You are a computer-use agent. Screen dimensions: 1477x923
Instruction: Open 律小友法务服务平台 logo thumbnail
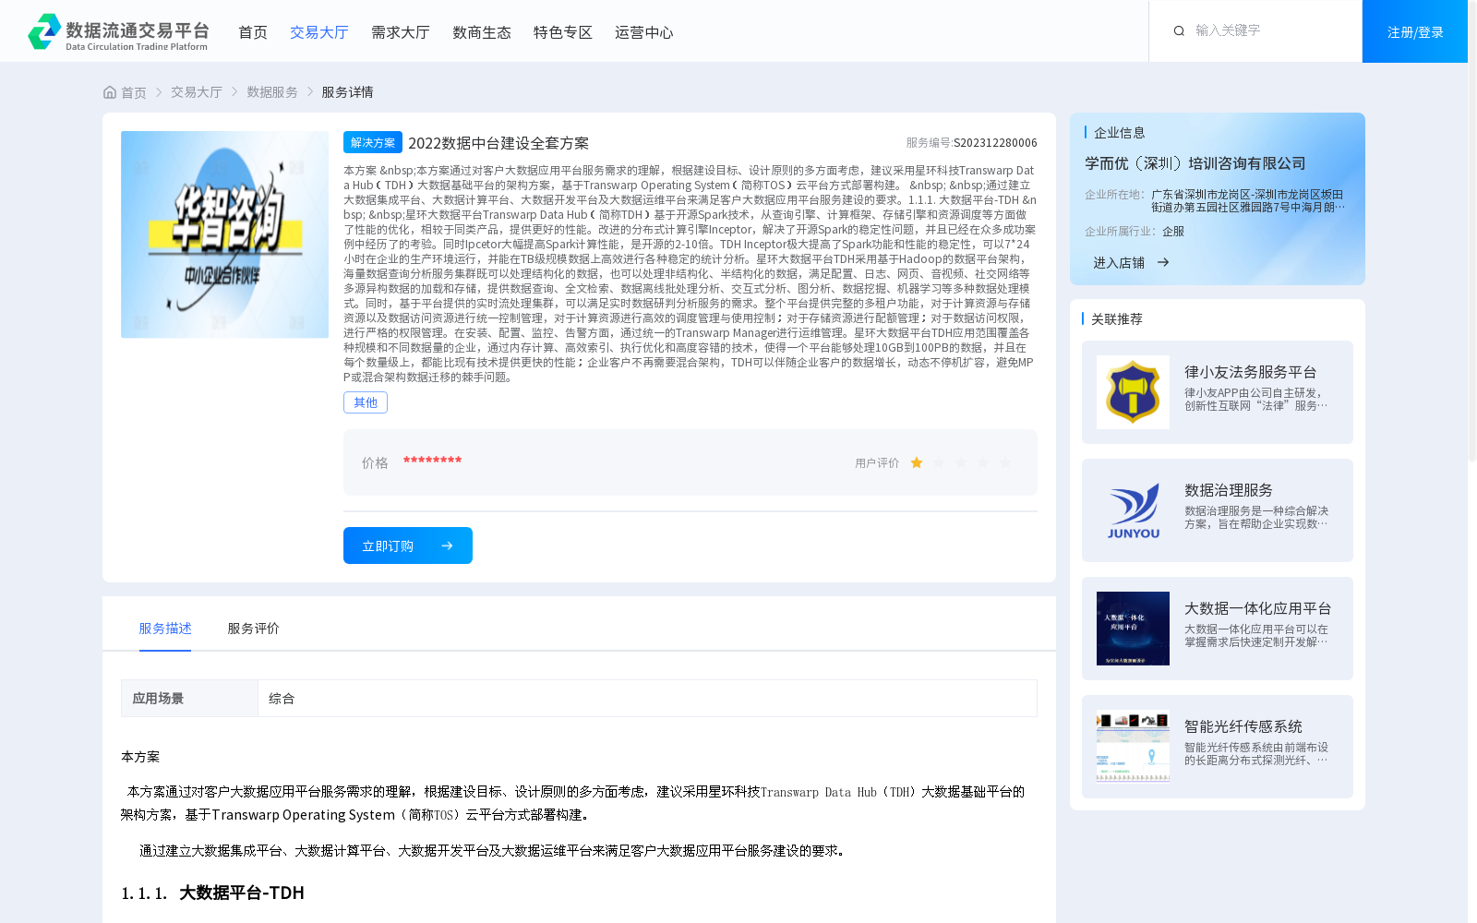[x=1133, y=392]
